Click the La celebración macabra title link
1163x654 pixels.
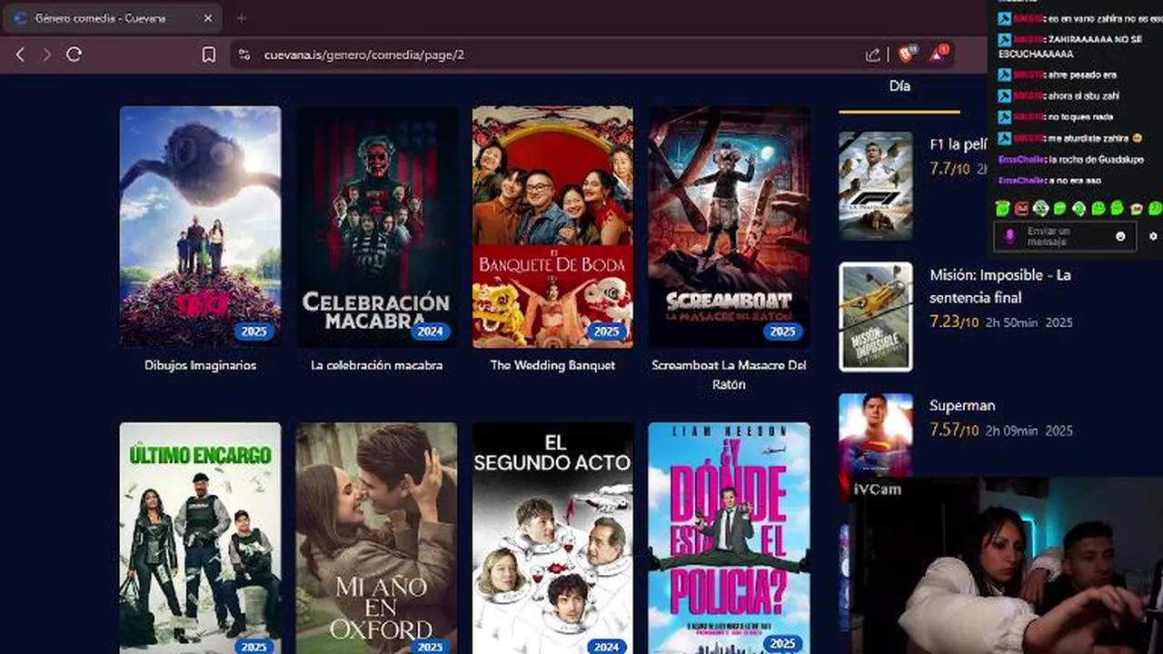coord(377,365)
